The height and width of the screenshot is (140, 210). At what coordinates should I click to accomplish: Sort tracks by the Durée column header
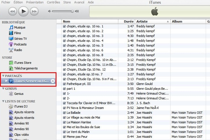click(x=127, y=21)
